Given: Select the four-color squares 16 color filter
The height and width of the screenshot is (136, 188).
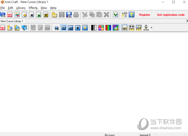Looking at the screenshot, I should click(101, 28).
